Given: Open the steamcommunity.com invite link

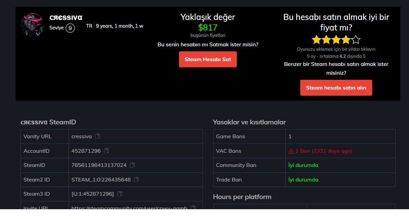Looking at the screenshot, I should click(x=129, y=208).
